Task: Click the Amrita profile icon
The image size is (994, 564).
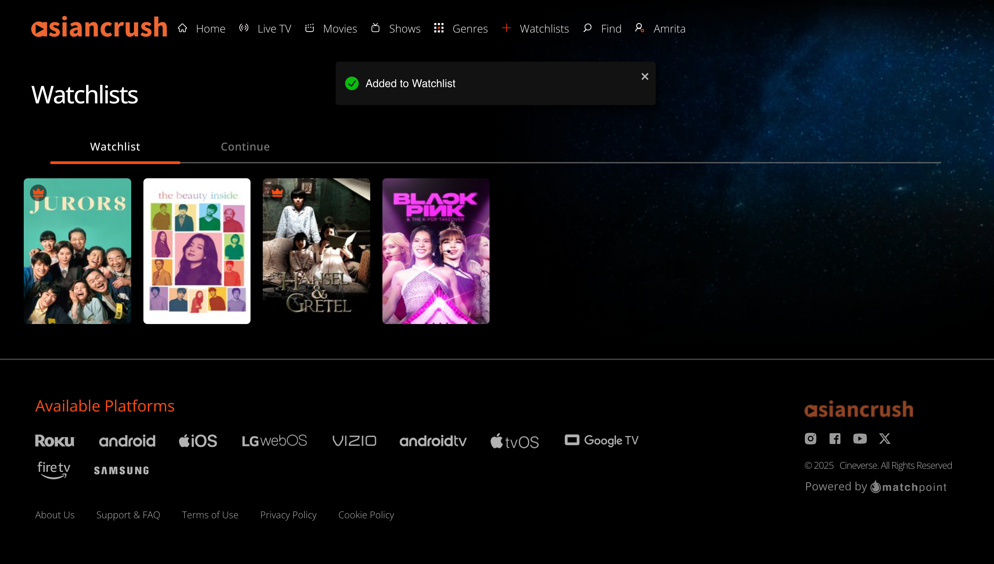Action: pyautogui.click(x=639, y=28)
